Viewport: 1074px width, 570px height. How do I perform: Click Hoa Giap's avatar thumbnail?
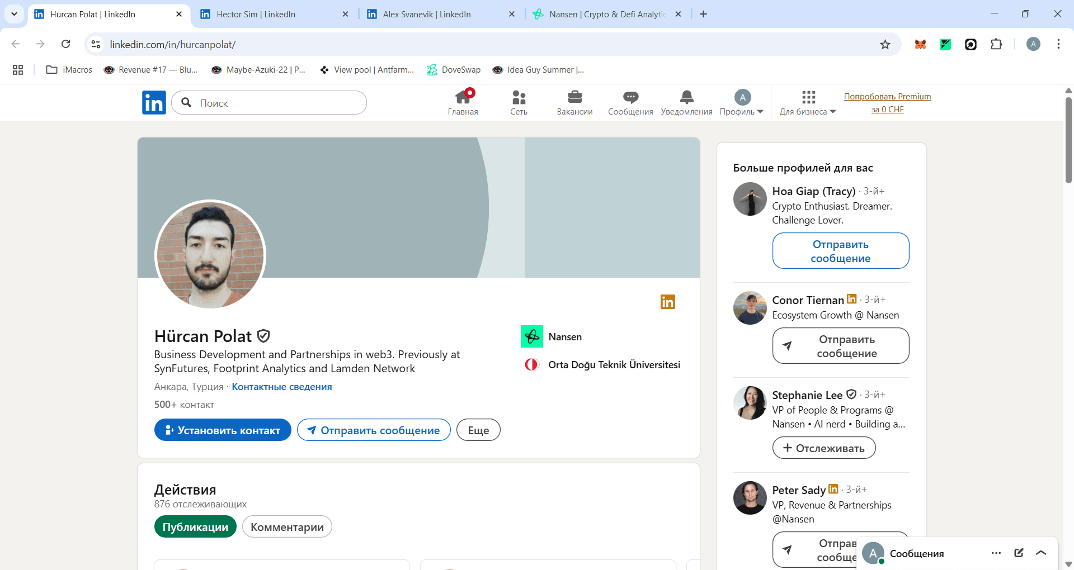750,199
